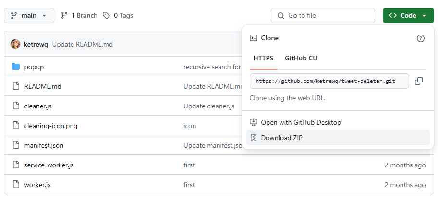Open the cleaner.js file

(x=38, y=106)
